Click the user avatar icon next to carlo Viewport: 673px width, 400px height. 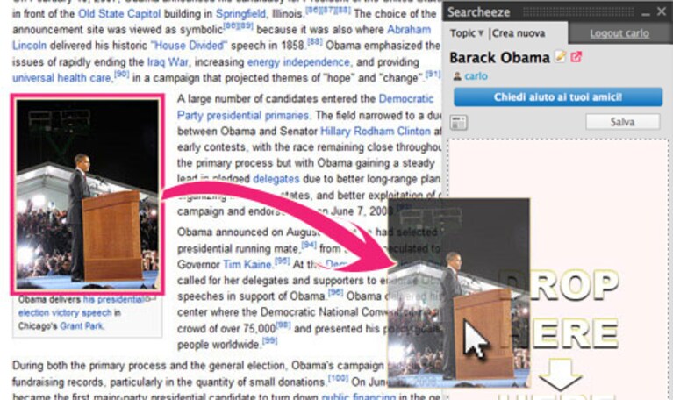(x=457, y=76)
